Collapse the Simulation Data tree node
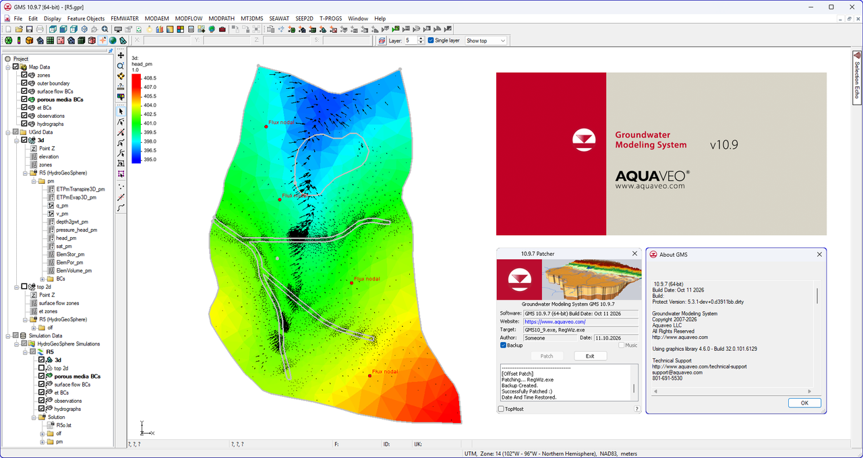Image resolution: width=863 pixels, height=458 pixels. [8, 335]
